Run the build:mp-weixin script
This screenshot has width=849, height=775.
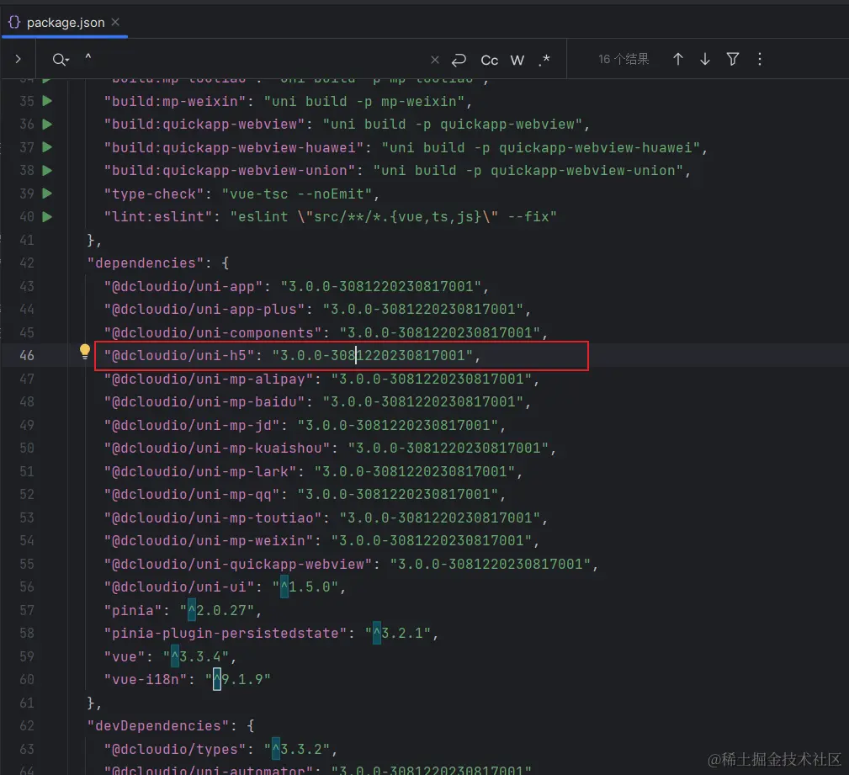point(47,101)
